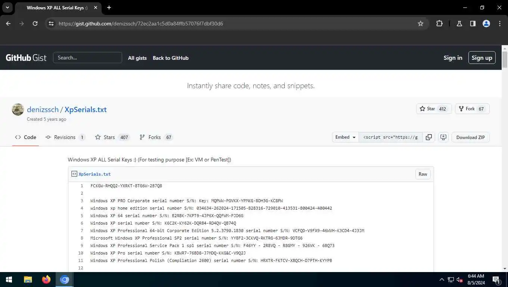Open the denizssch user profile link
This screenshot has width=508, height=287.
(43, 109)
